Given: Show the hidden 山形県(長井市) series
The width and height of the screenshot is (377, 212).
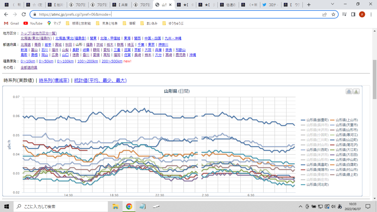Looking at the screenshot, I should (x=314, y=125).
